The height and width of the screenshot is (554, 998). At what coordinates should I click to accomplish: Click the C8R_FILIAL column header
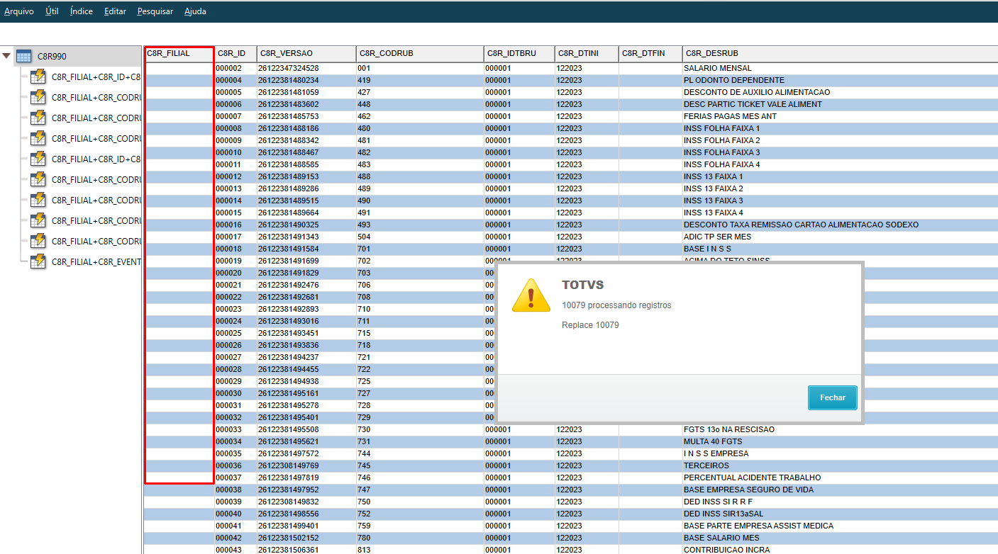pyautogui.click(x=179, y=53)
